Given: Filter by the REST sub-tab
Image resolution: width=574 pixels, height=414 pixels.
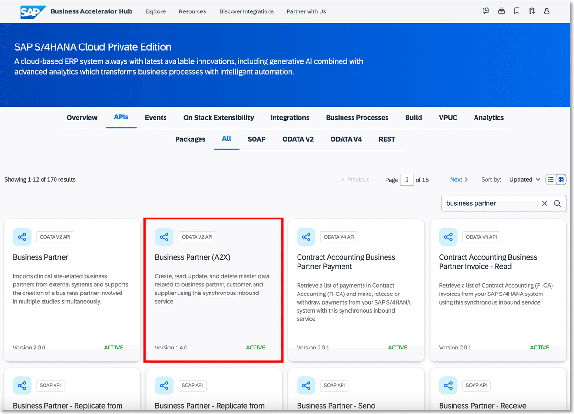Looking at the screenshot, I should pyautogui.click(x=387, y=139).
